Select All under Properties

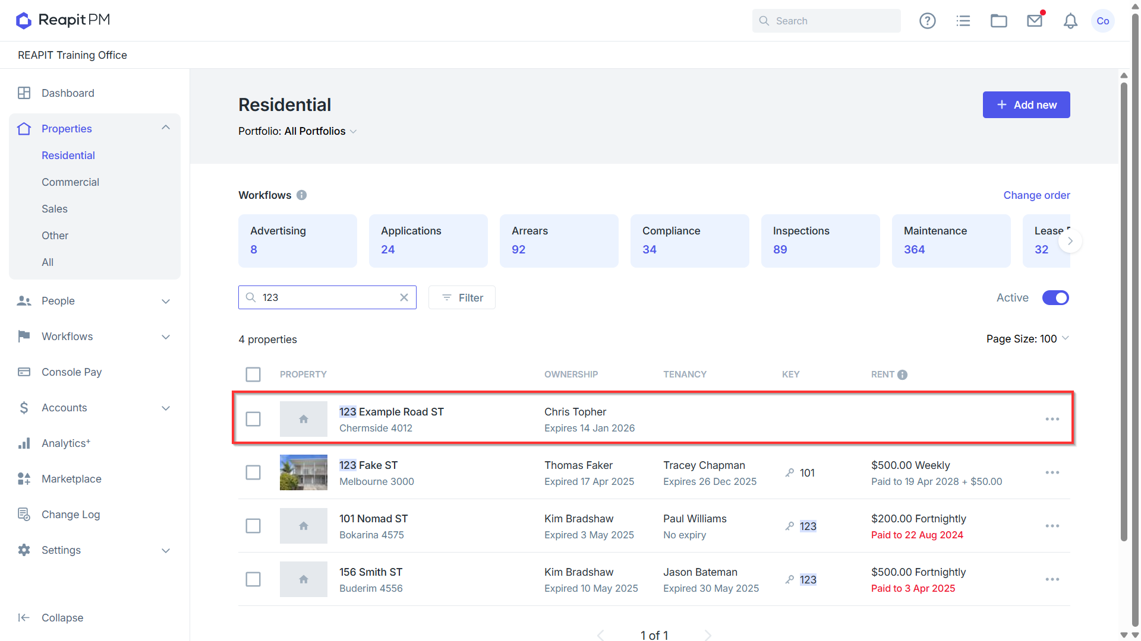(x=48, y=262)
